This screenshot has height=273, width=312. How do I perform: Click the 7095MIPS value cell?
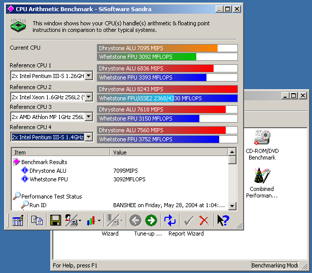[125, 171]
